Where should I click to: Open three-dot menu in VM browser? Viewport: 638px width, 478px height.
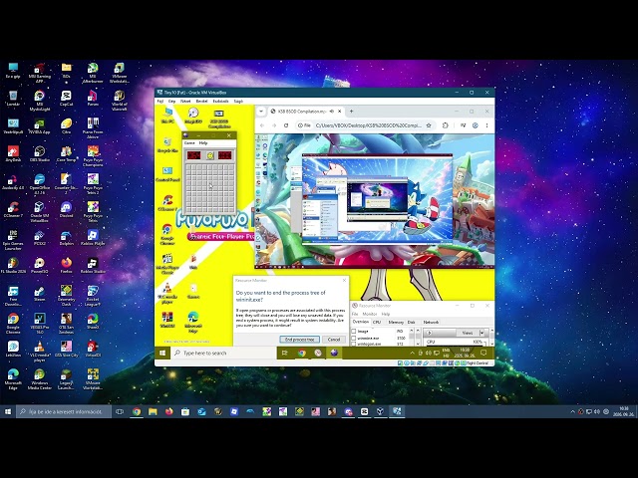point(487,125)
